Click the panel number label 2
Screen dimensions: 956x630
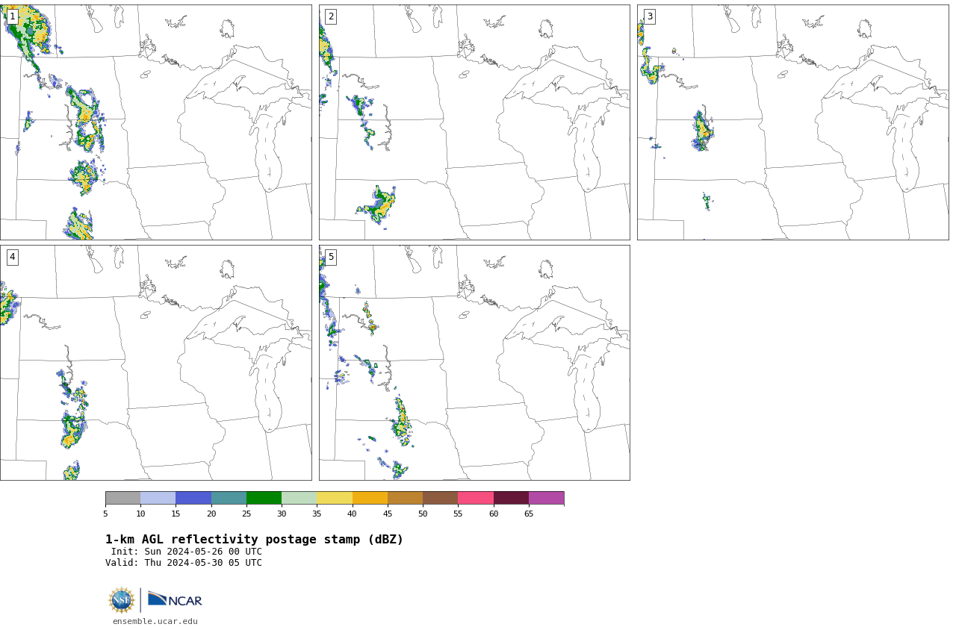[331, 16]
